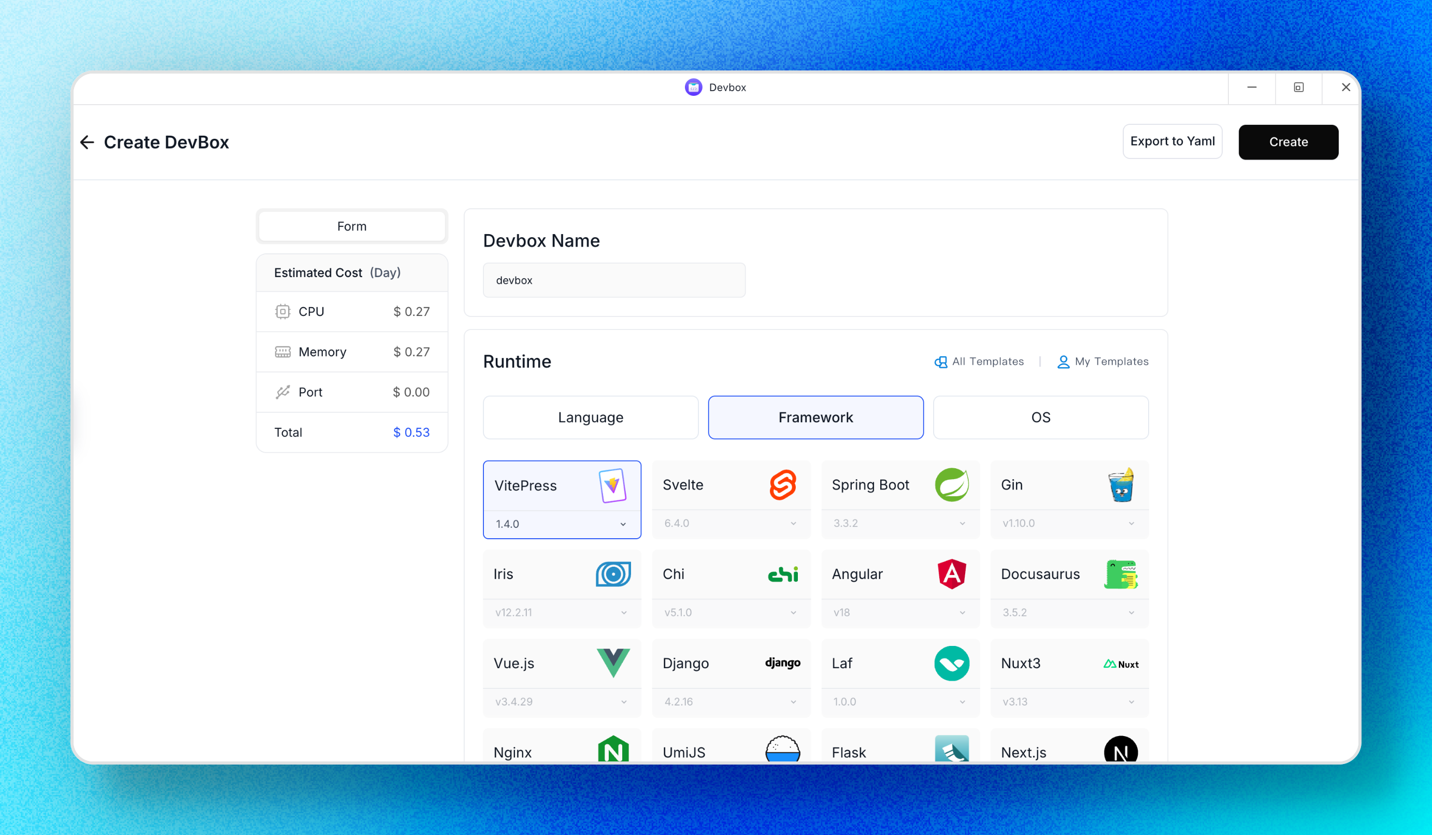Select the Form view tab

pyautogui.click(x=352, y=226)
